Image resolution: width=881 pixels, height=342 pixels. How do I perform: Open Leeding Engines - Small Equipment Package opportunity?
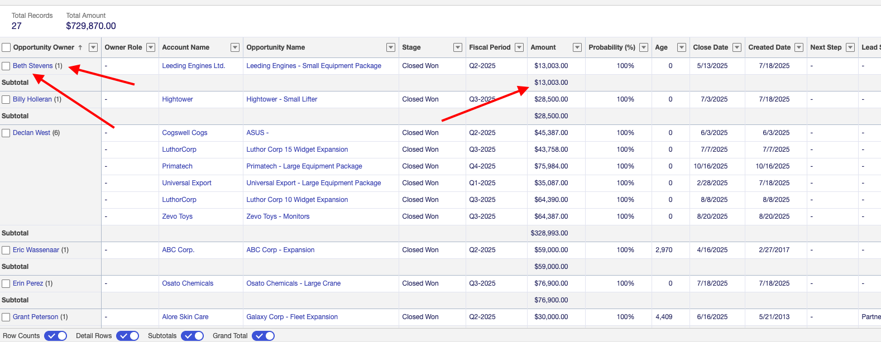click(314, 66)
